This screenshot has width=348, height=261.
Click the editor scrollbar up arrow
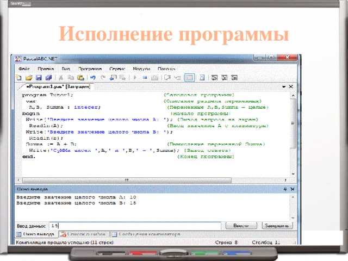point(293,96)
